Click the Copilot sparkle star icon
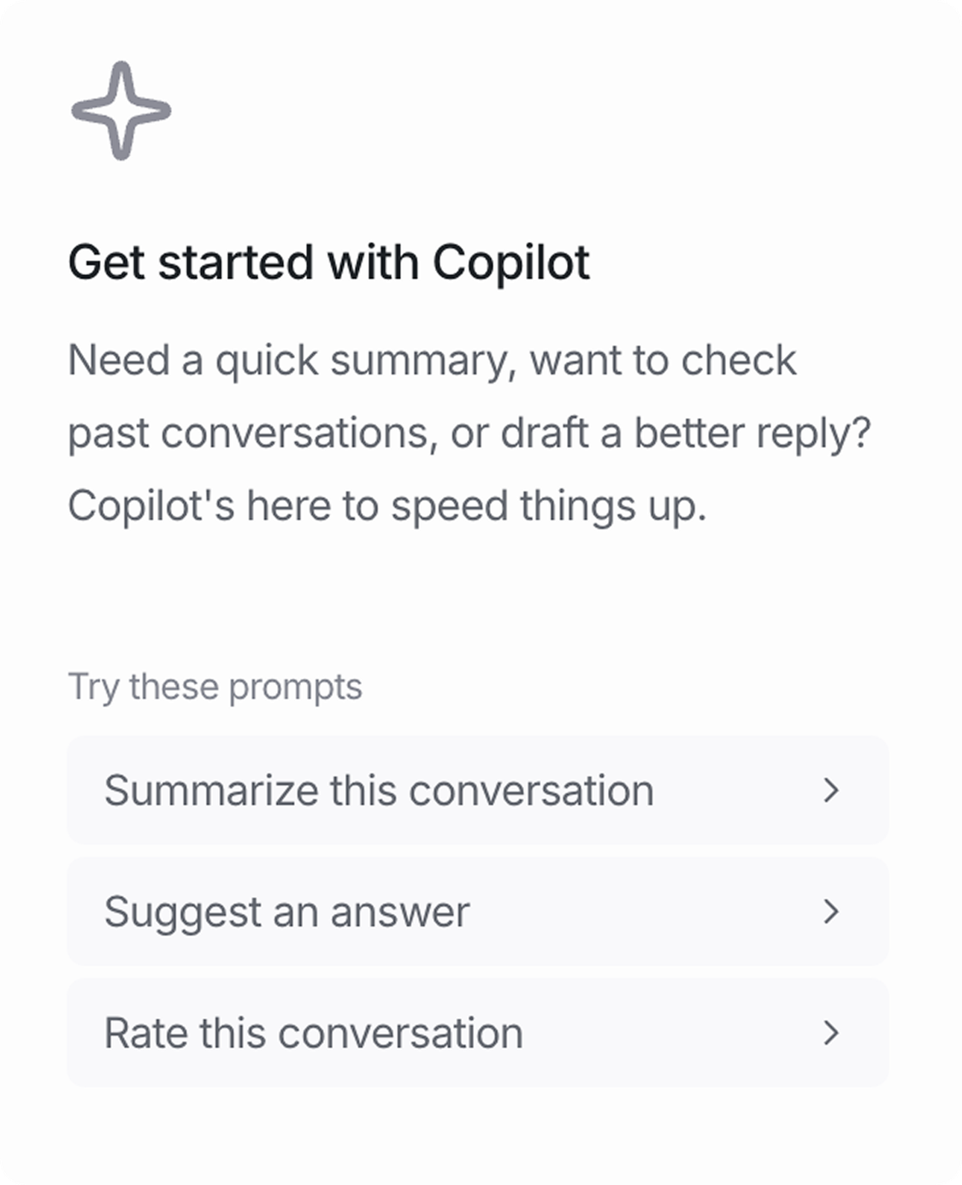This screenshot has width=962, height=1185. tap(121, 110)
